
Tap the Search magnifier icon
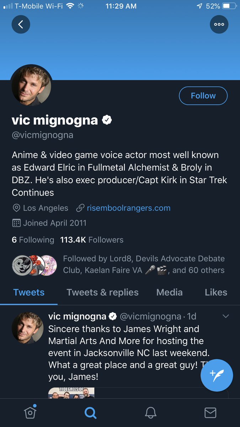90,412
